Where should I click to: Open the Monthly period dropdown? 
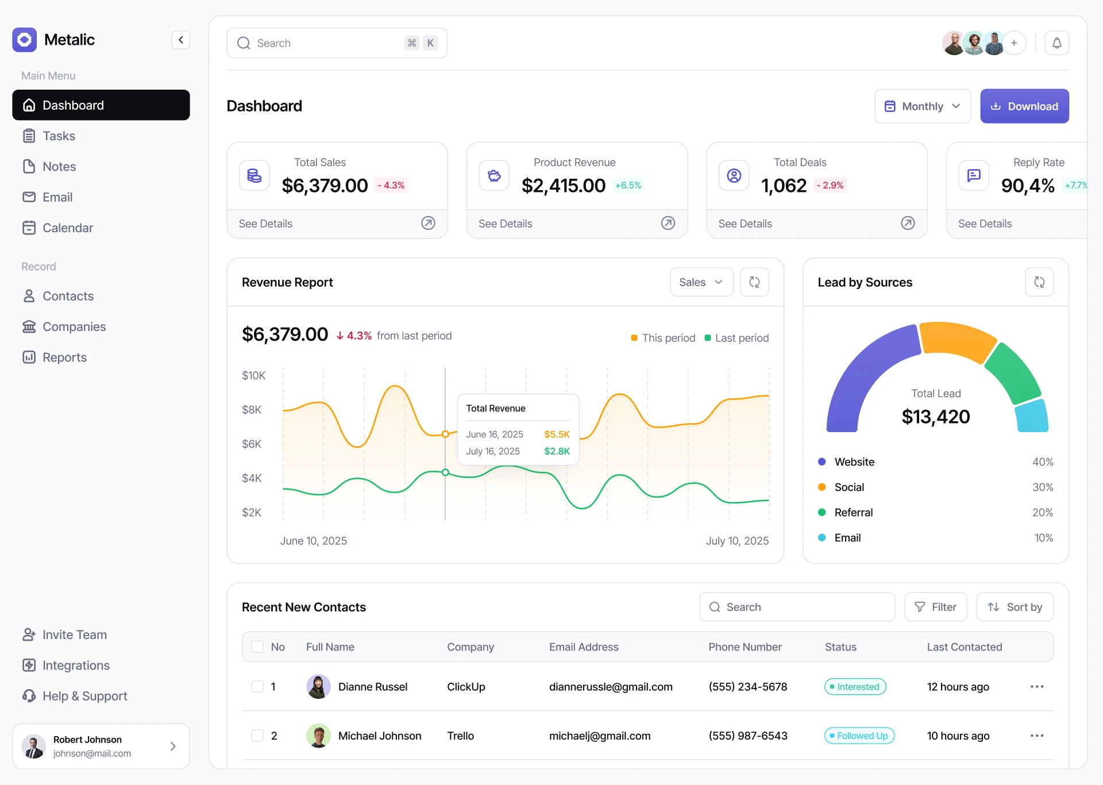pyautogui.click(x=922, y=106)
